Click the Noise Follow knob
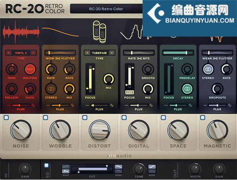The image size is (237, 180). [x=11, y=89]
